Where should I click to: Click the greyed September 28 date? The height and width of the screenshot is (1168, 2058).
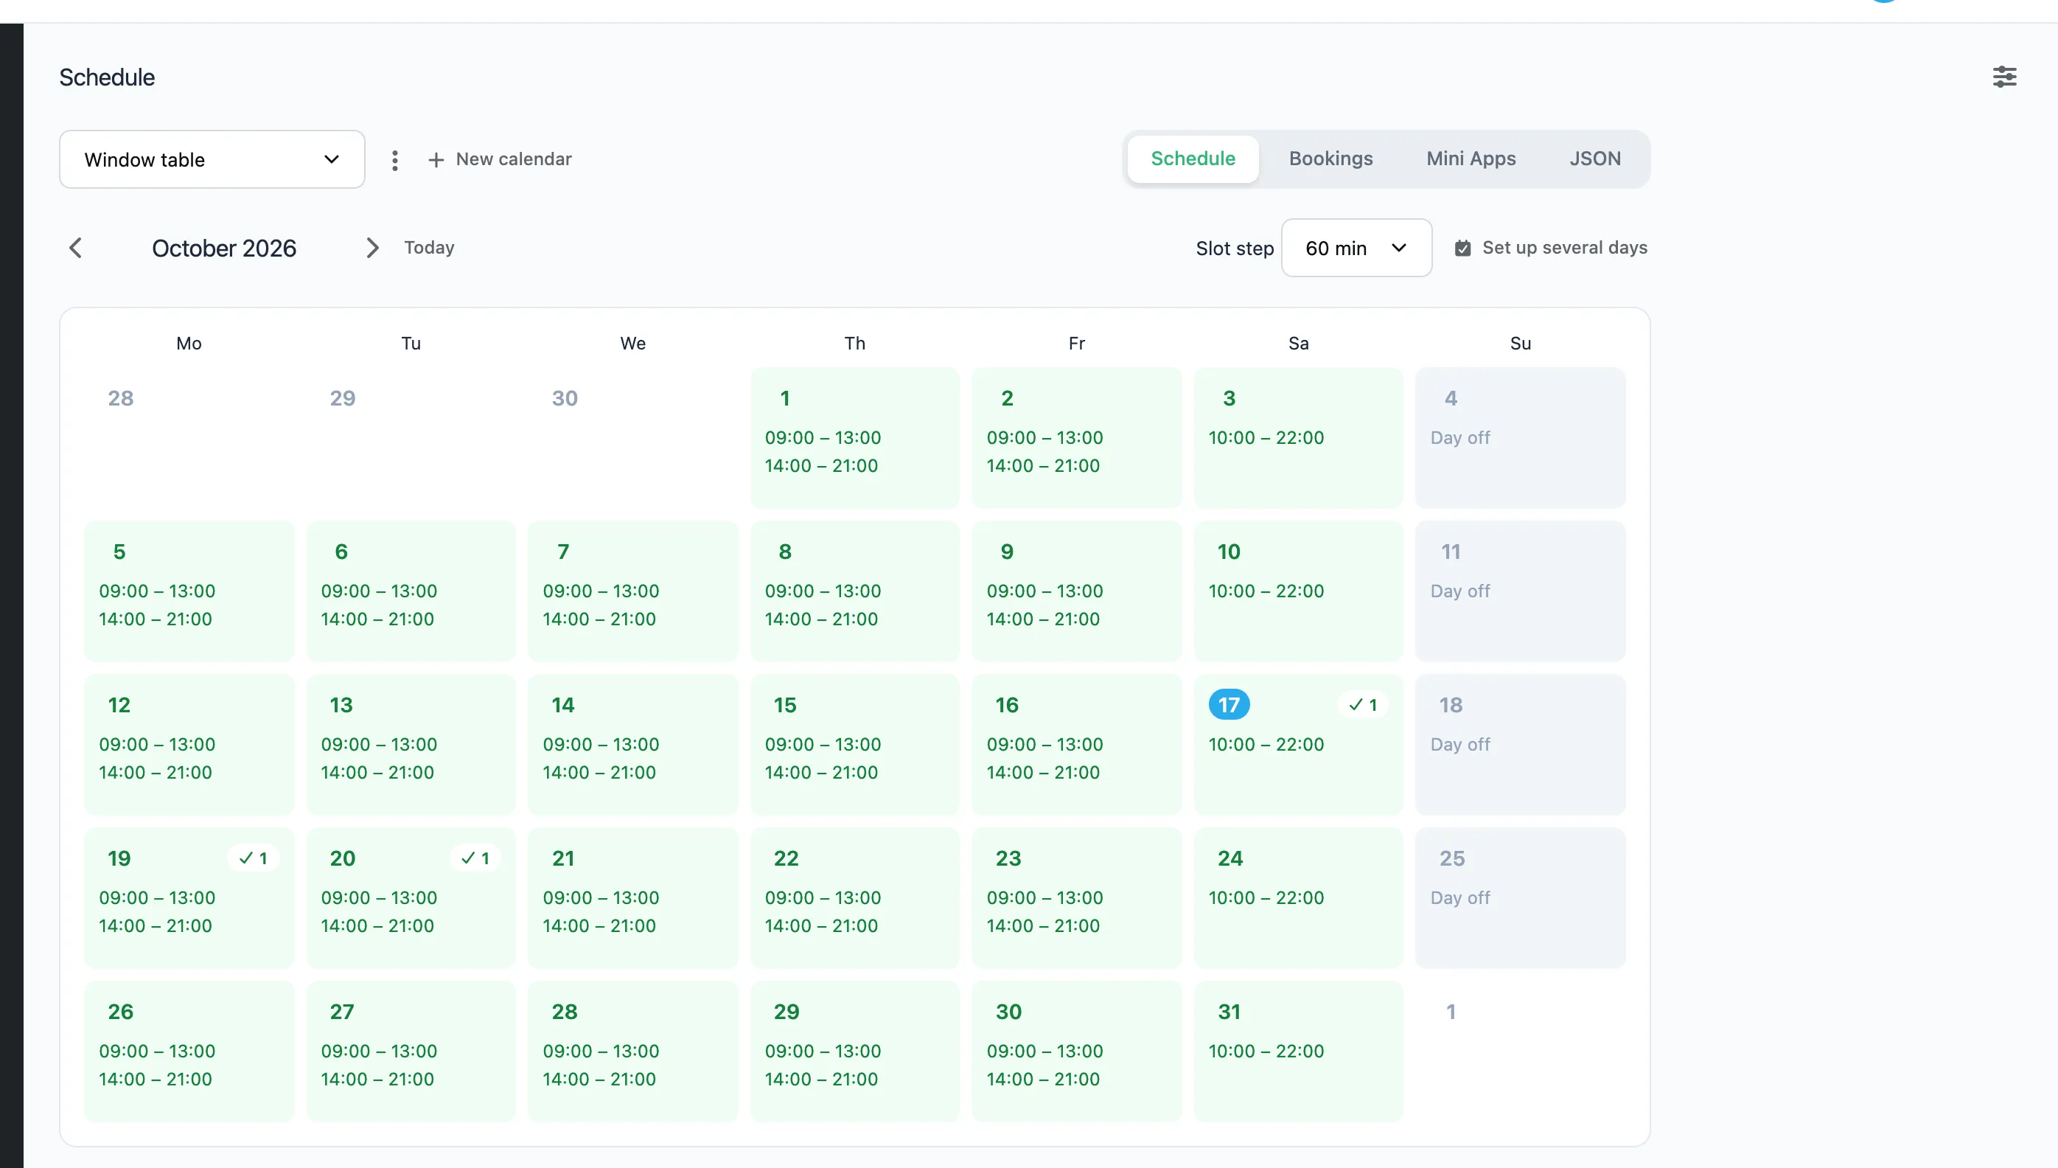tap(121, 398)
